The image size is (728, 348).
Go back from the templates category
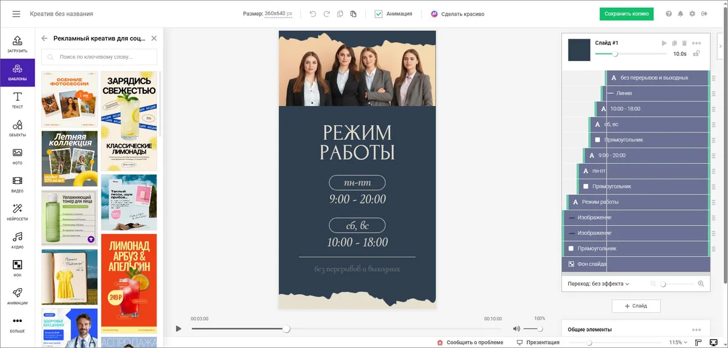[44, 38]
